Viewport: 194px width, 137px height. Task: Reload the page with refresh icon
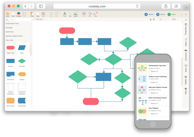(x=137, y=6)
